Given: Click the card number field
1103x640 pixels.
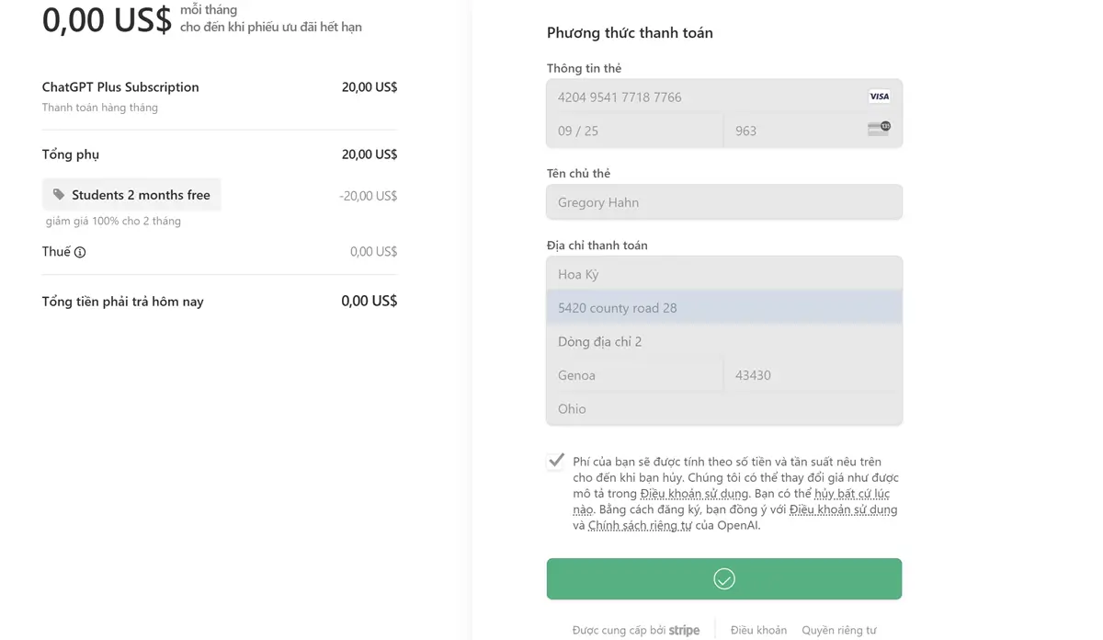Looking at the screenshot, I should pyautogui.click(x=724, y=97).
